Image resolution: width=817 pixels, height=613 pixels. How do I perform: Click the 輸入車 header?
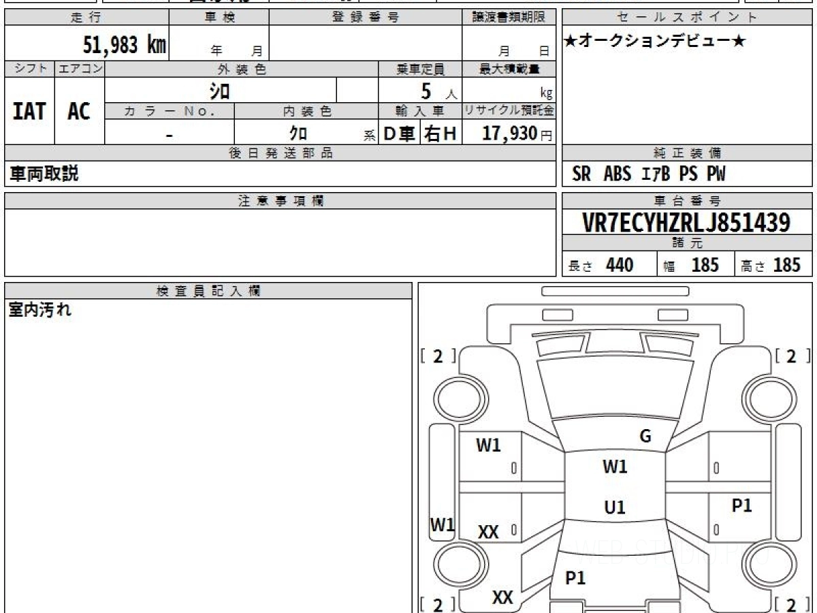420,110
